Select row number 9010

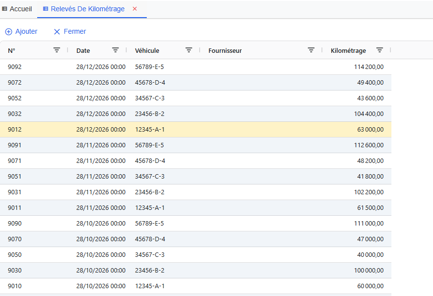15,286
